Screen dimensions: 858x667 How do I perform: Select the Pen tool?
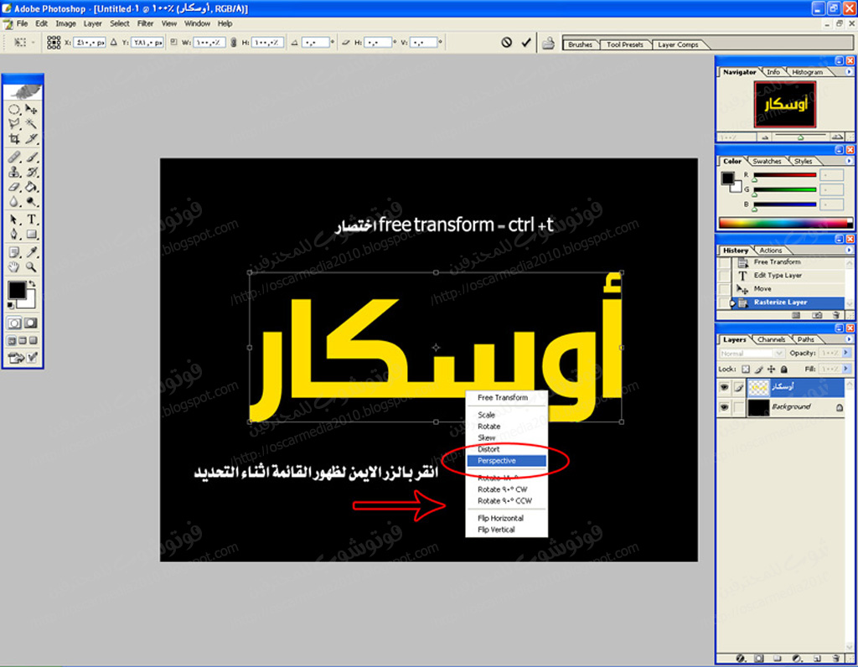14,234
